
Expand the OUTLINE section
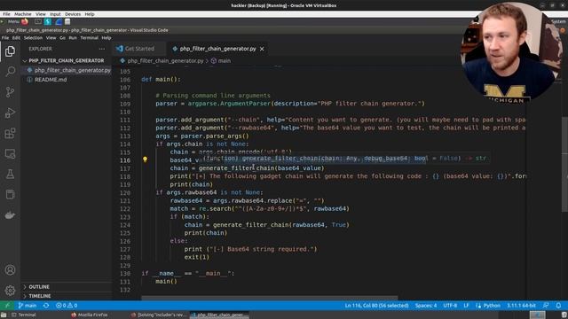tap(39, 287)
